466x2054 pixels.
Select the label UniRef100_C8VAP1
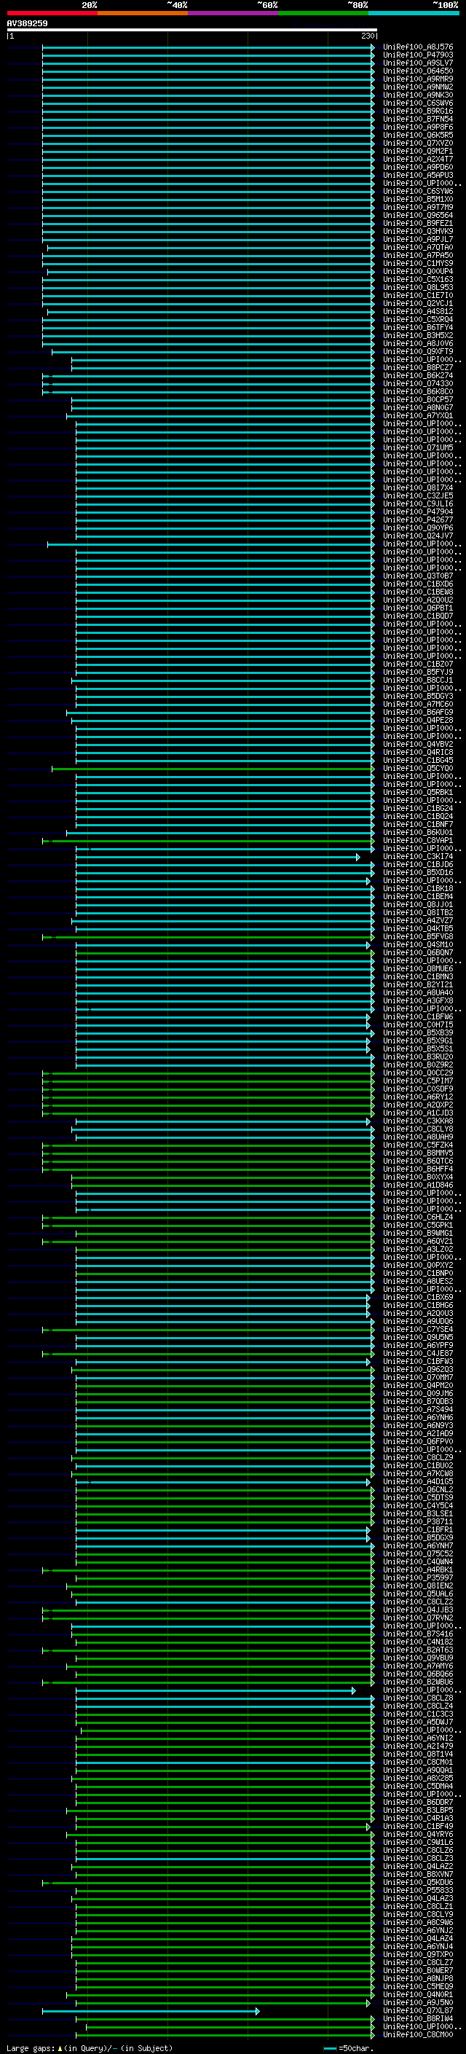tap(418, 840)
